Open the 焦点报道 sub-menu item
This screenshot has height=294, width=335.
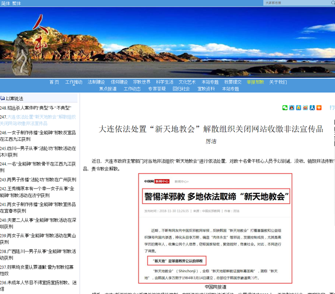(108, 89)
